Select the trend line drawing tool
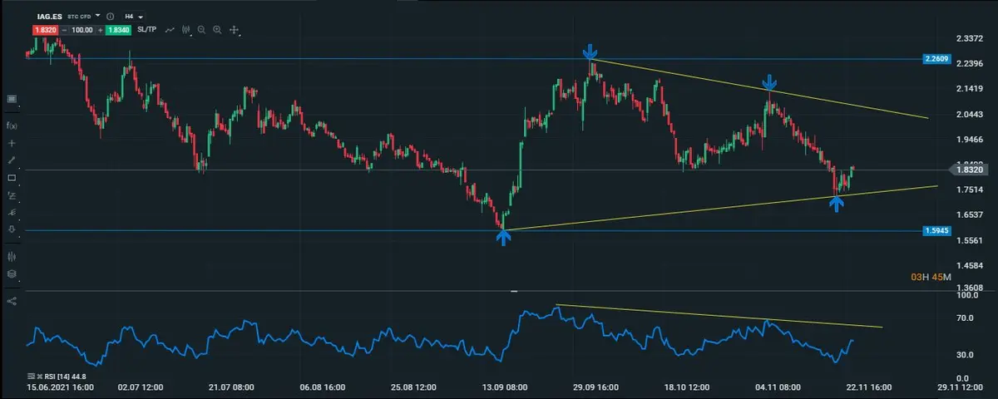Viewport: 998px width, 399px height. coord(12,160)
